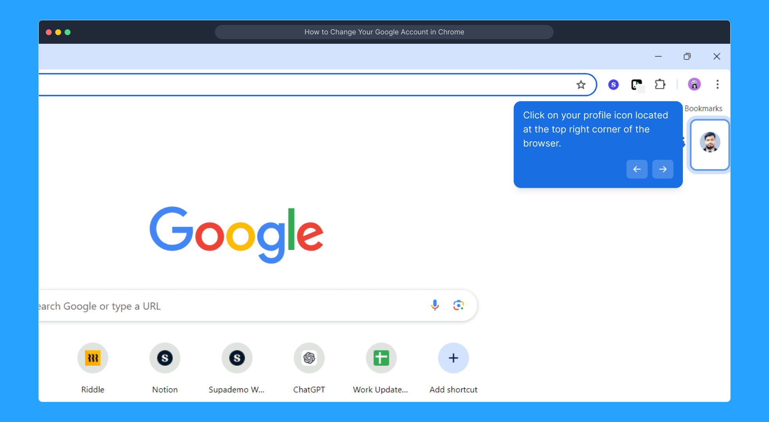Open the Supademo extension icon
769x422 pixels.
pyautogui.click(x=613, y=85)
